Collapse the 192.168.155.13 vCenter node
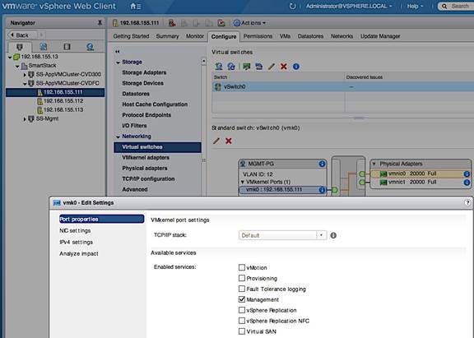The width and height of the screenshot is (474, 338). [10, 57]
